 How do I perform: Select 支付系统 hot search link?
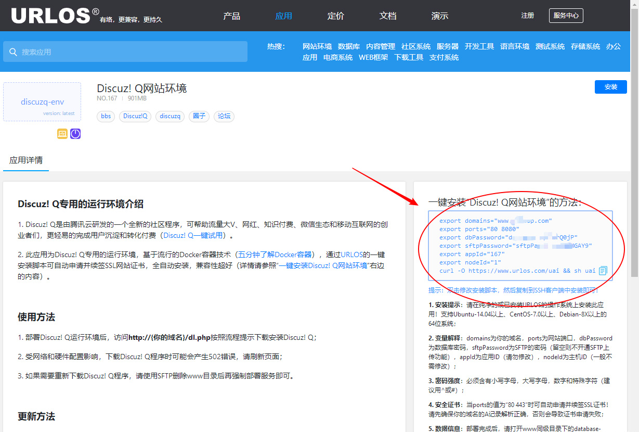click(444, 57)
